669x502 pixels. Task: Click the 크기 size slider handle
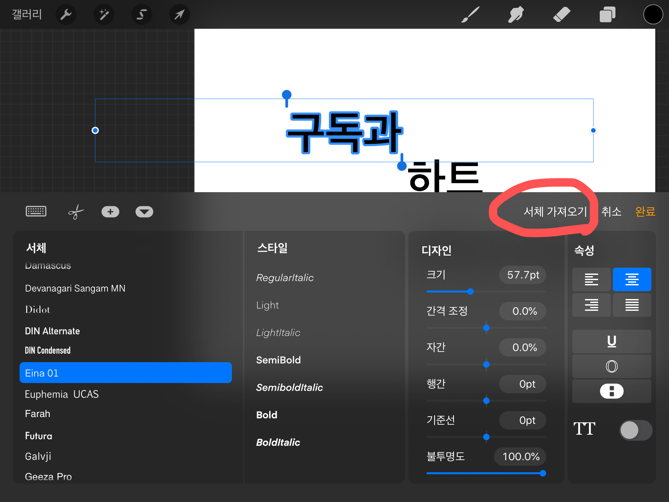470,291
